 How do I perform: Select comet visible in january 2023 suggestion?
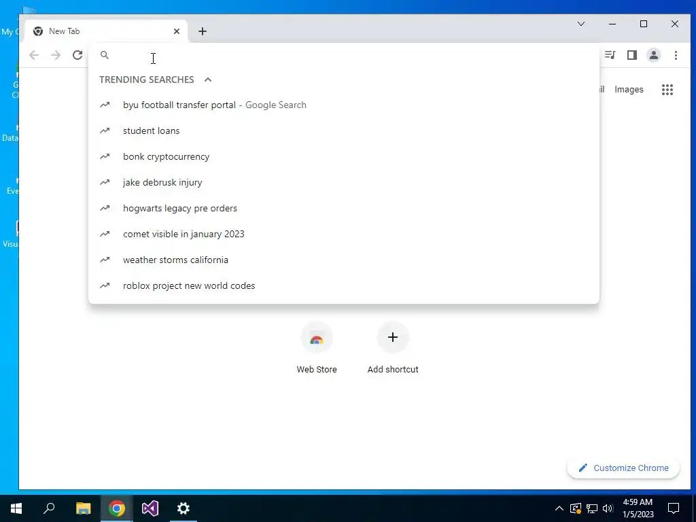(x=343, y=234)
